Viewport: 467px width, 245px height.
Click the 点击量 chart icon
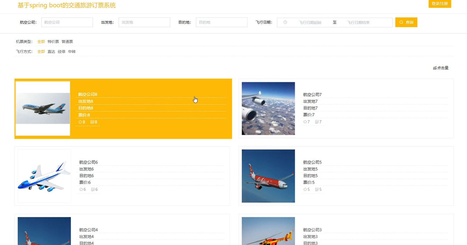[435, 68]
